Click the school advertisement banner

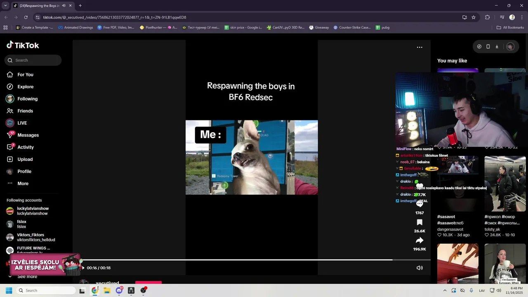pyautogui.click(x=45, y=264)
